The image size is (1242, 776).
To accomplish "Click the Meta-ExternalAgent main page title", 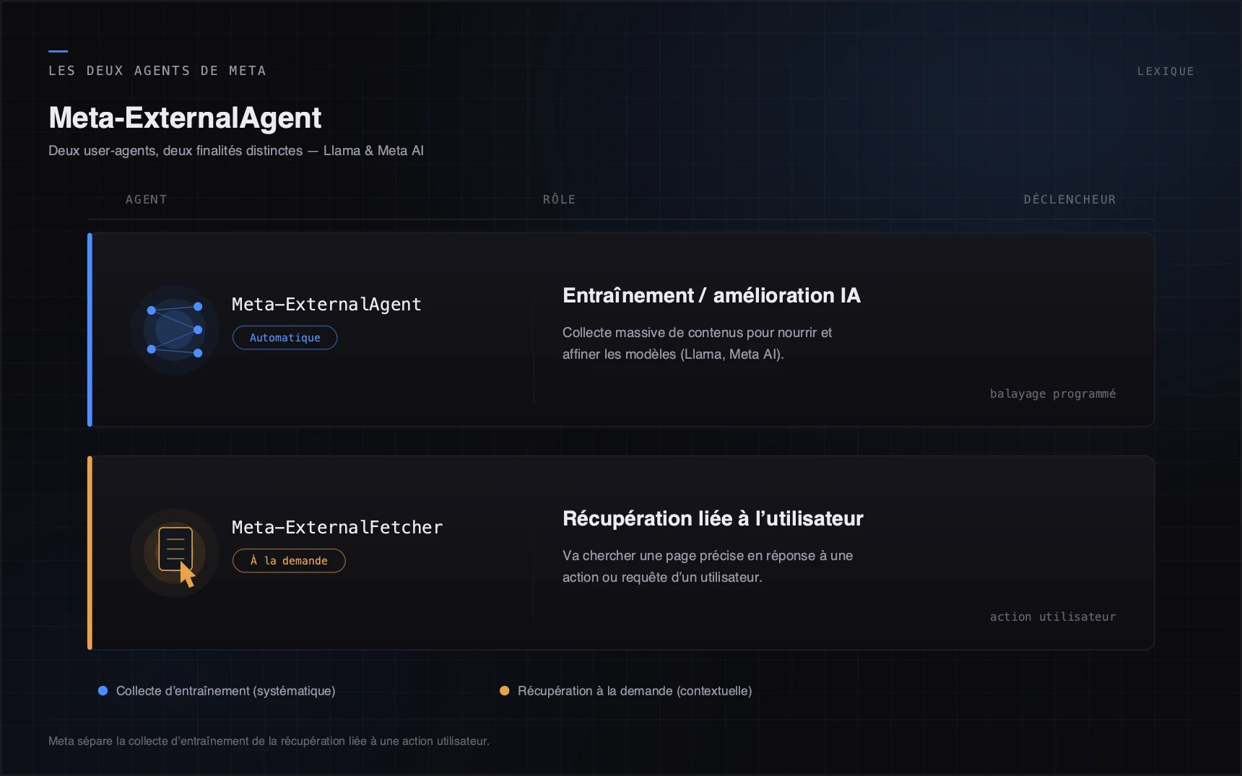I will [x=185, y=118].
